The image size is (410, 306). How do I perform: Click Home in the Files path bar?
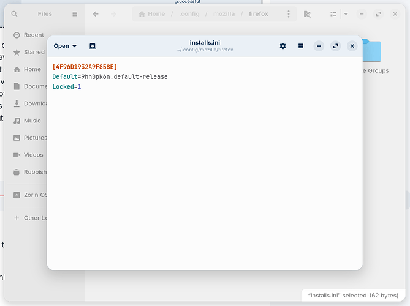152,14
